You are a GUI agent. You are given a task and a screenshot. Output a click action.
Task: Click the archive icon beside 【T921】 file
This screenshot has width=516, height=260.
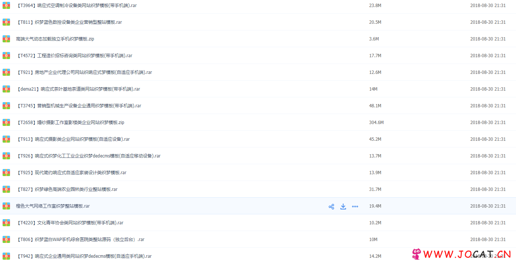click(6, 72)
